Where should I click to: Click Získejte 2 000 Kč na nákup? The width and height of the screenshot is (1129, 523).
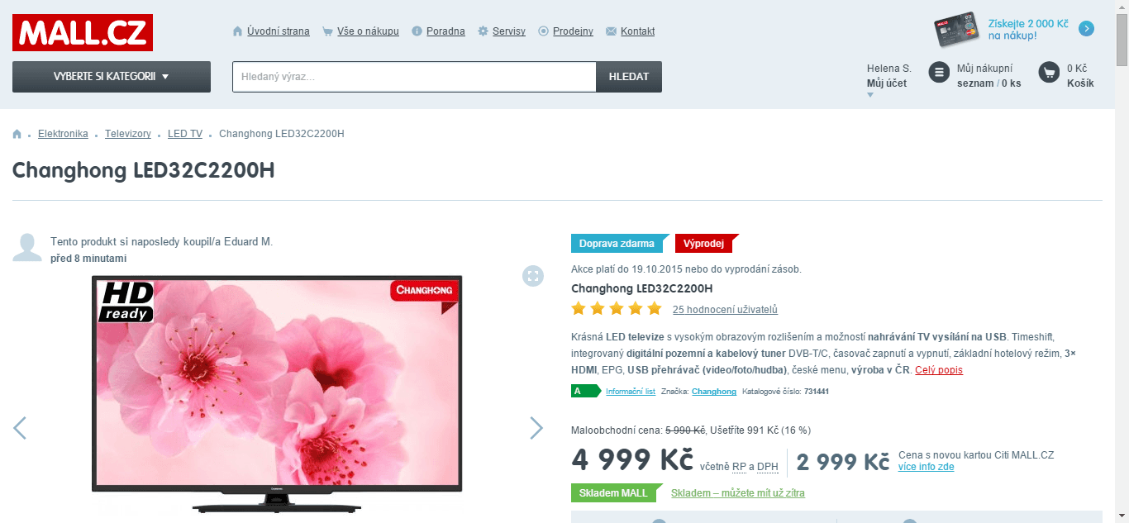point(1028,30)
